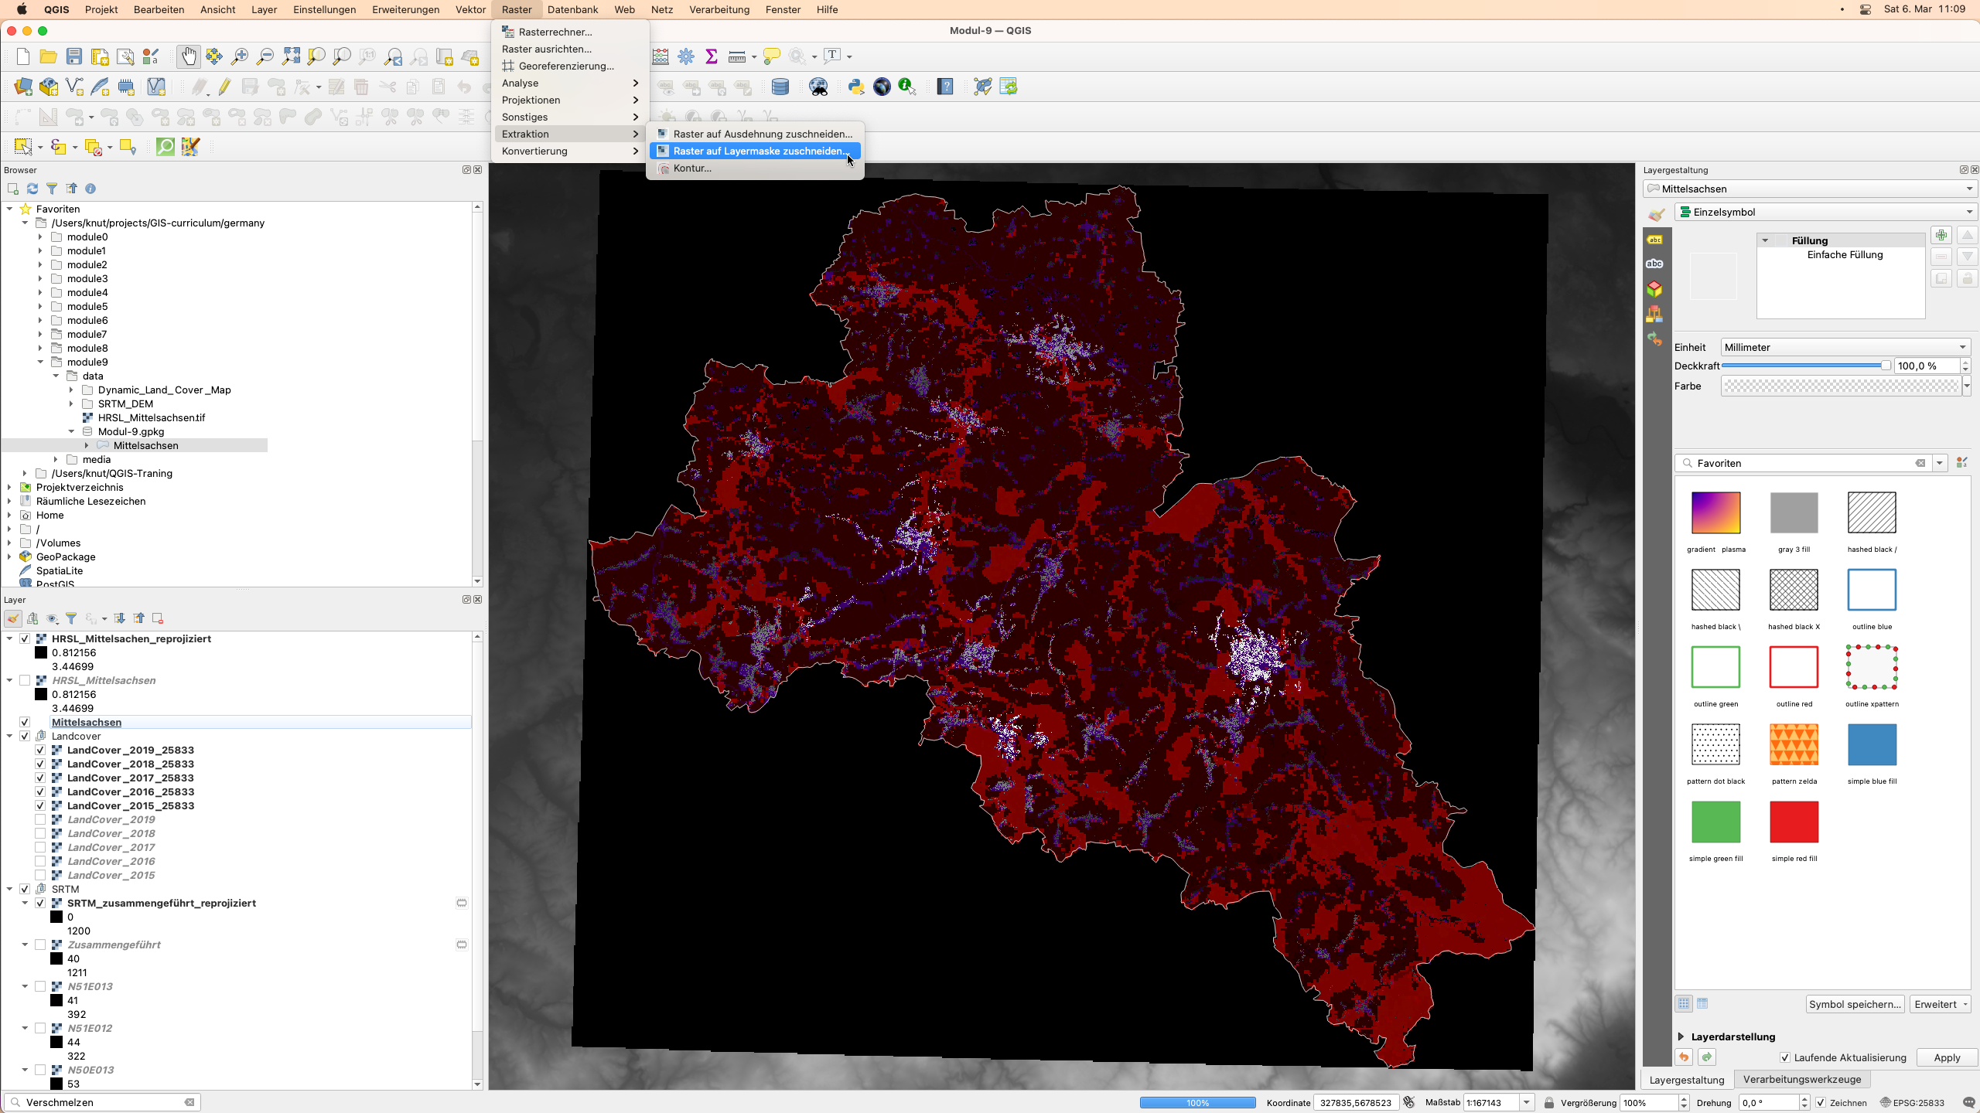Enable LandCover_2019 layer checkbox
The width and height of the screenshot is (1980, 1113).
[40, 819]
